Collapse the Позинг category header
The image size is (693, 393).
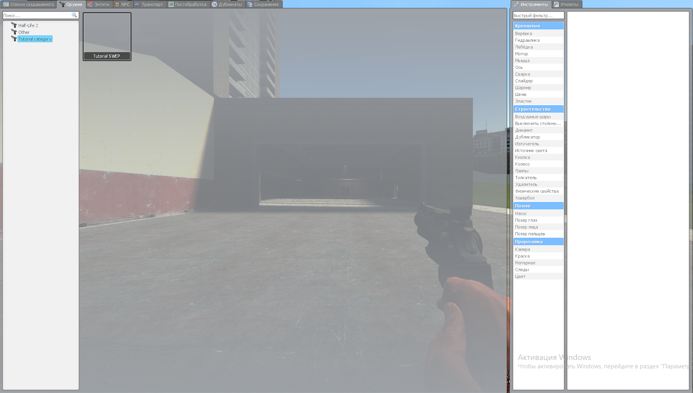tap(538, 206)
